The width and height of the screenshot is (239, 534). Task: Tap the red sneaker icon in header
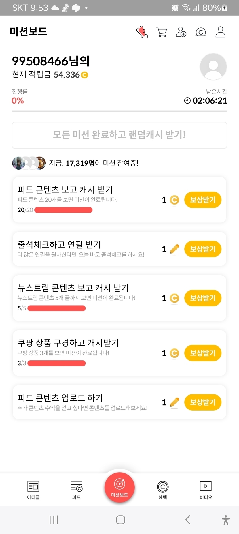pos(142,32)
